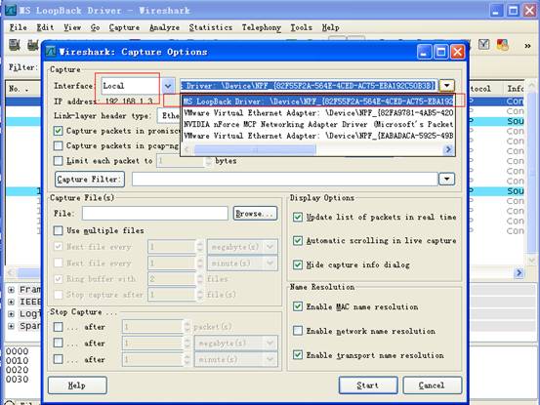This screenshot has height=405, width=540.
Task: Click hex offset row 0010
Action: point(18,361)
